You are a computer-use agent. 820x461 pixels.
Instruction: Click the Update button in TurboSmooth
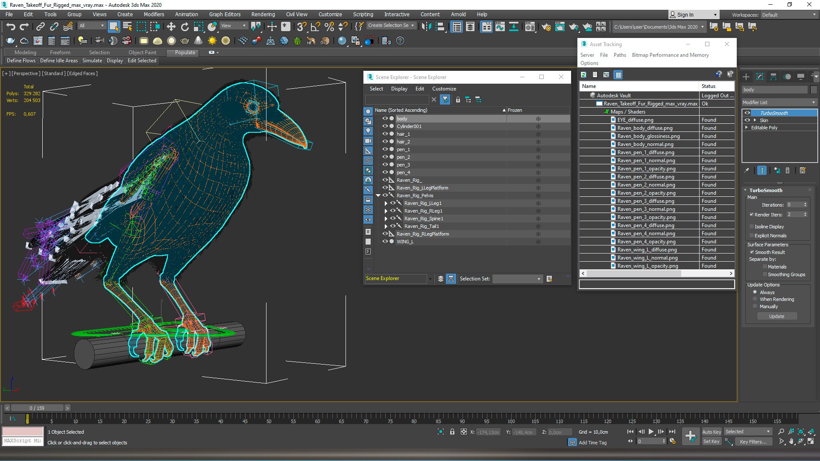777,316
